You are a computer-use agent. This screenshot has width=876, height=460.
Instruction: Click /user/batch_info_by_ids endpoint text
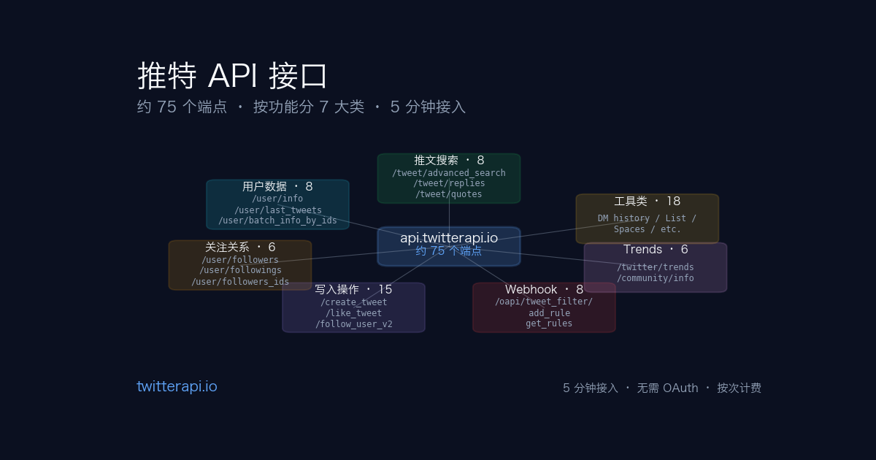278,221
